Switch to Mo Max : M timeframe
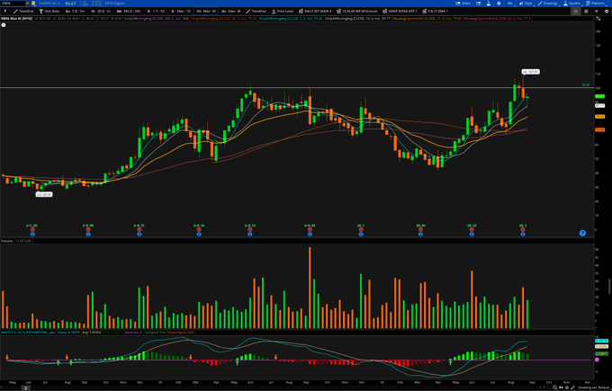612x391 pixels. click(x=231, y=12)
